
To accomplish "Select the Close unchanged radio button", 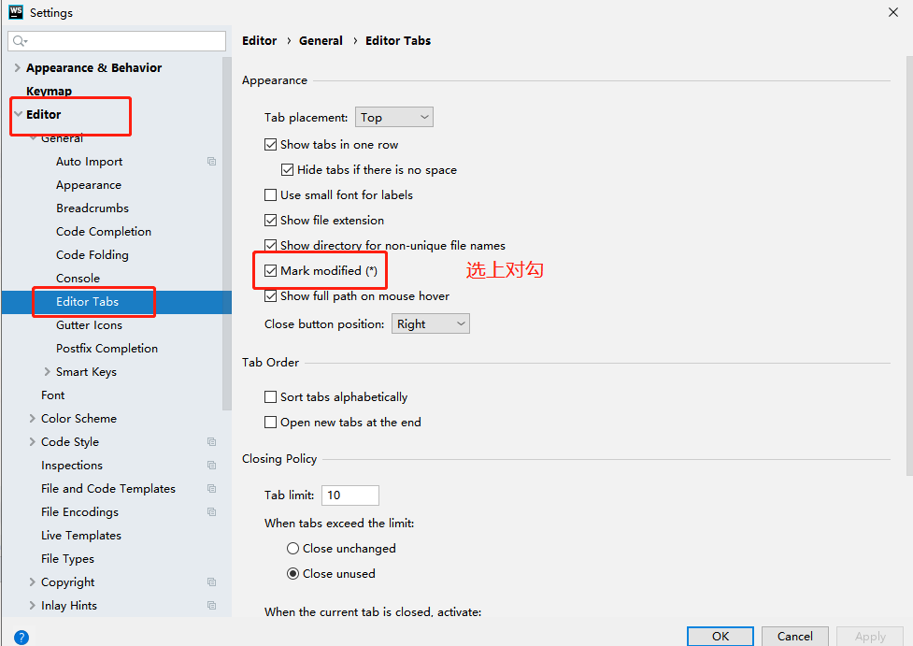I will coord(292,549).
